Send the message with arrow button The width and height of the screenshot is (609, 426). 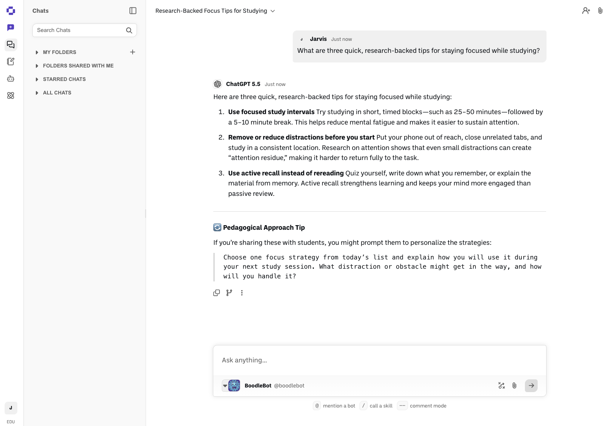point(531,386)
